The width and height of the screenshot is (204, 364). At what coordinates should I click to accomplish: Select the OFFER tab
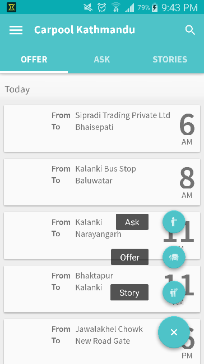pyautogui.click(x=34, y=60)
